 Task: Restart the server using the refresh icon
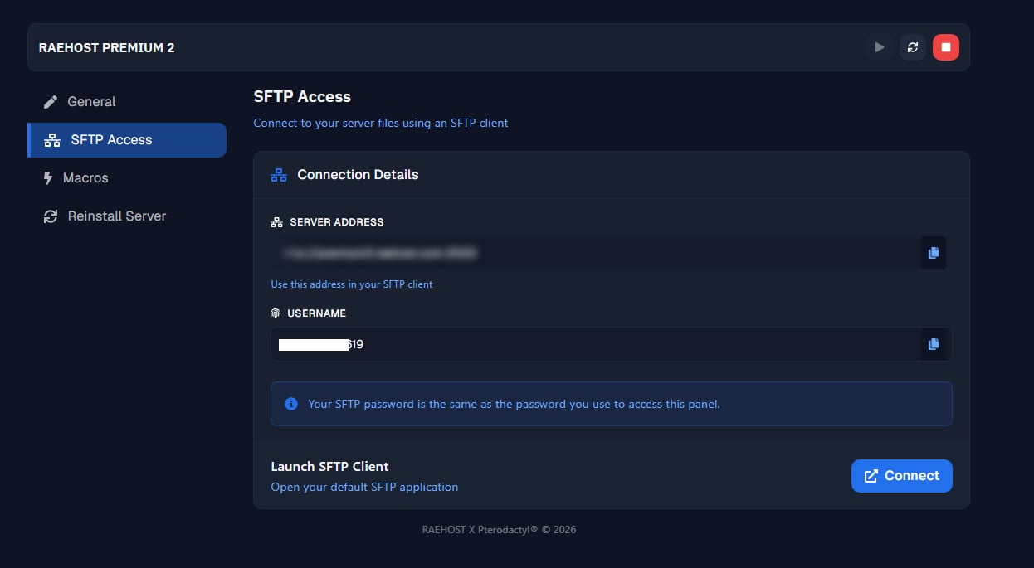coord(913,47)
